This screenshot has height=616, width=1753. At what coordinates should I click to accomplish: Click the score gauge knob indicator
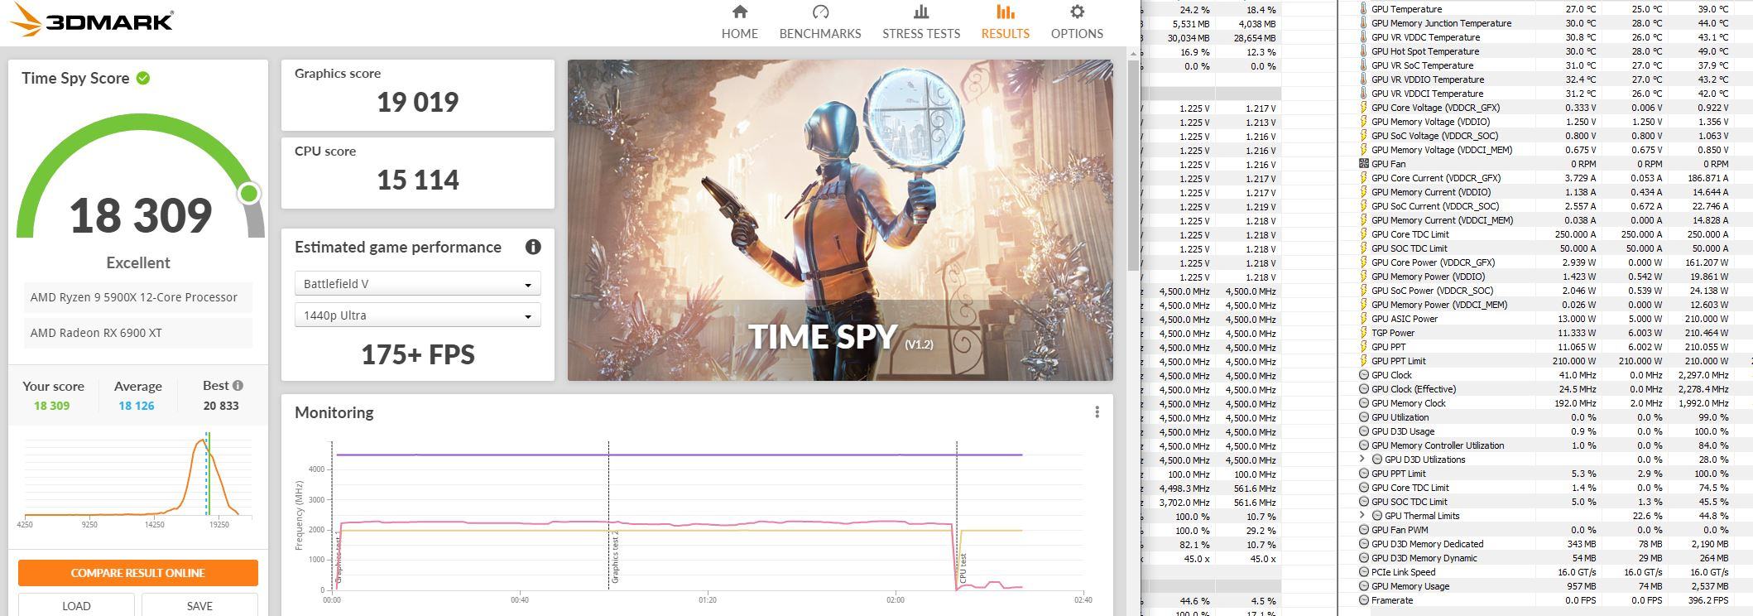(248, 194)
